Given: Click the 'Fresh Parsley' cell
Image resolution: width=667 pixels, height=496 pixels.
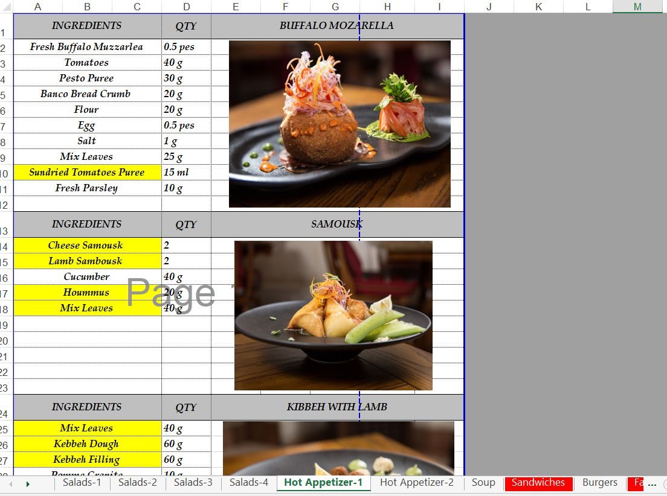Looking at the screenshot, I should [87, 188].
